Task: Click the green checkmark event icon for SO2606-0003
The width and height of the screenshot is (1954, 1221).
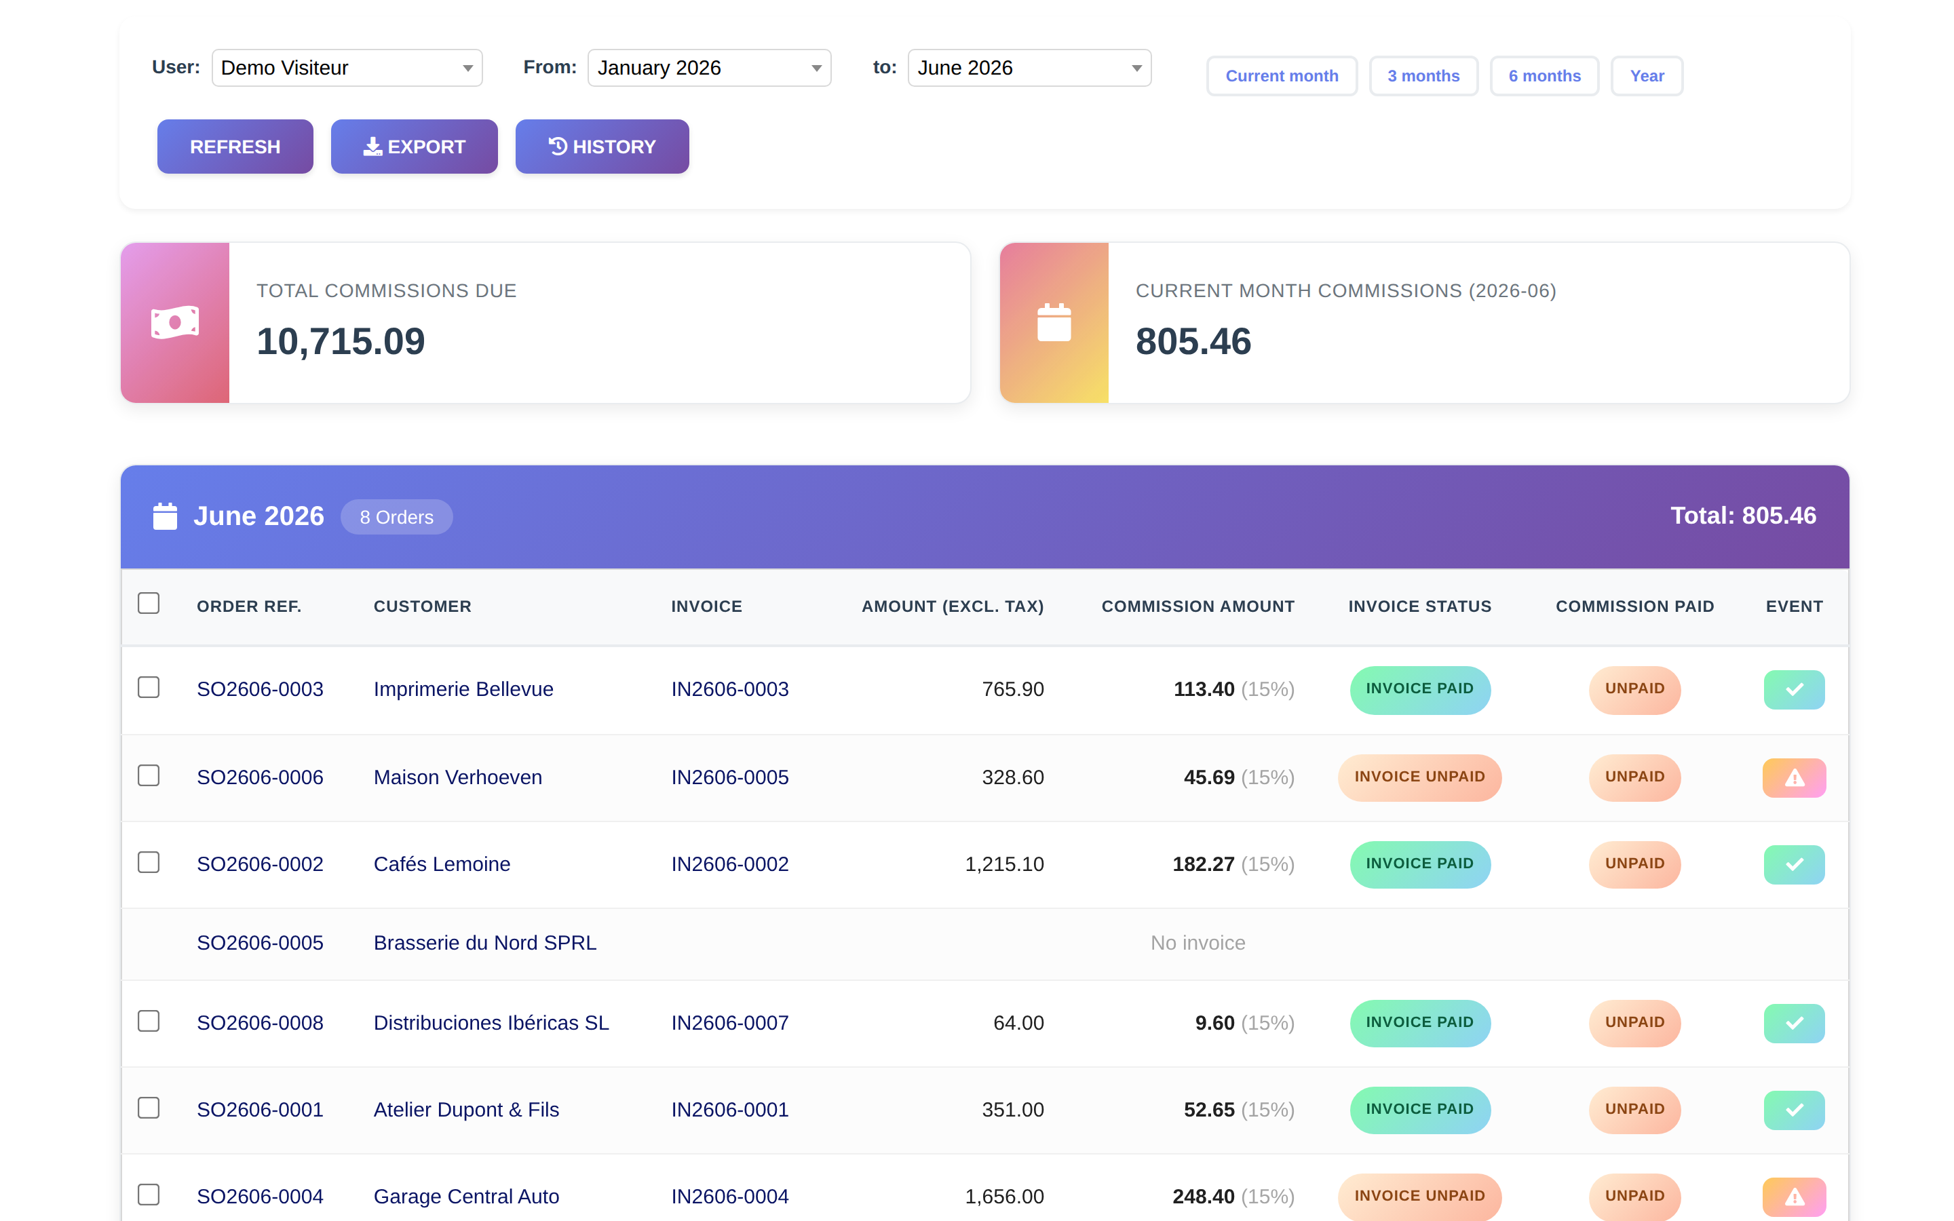Action: pos(1793,689)
